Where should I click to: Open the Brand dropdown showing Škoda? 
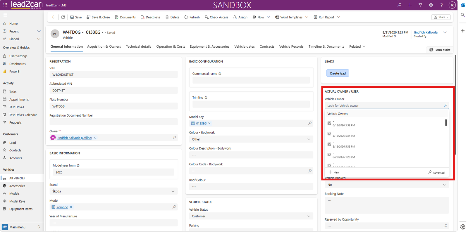pos(113,191)
